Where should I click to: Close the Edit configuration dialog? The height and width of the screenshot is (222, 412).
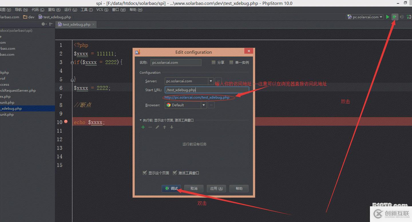(x=249, y=51)
